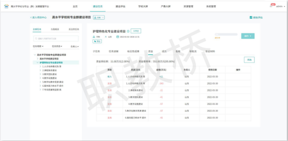
Task: Click the +11 amount cell
Action: (161, 77)
